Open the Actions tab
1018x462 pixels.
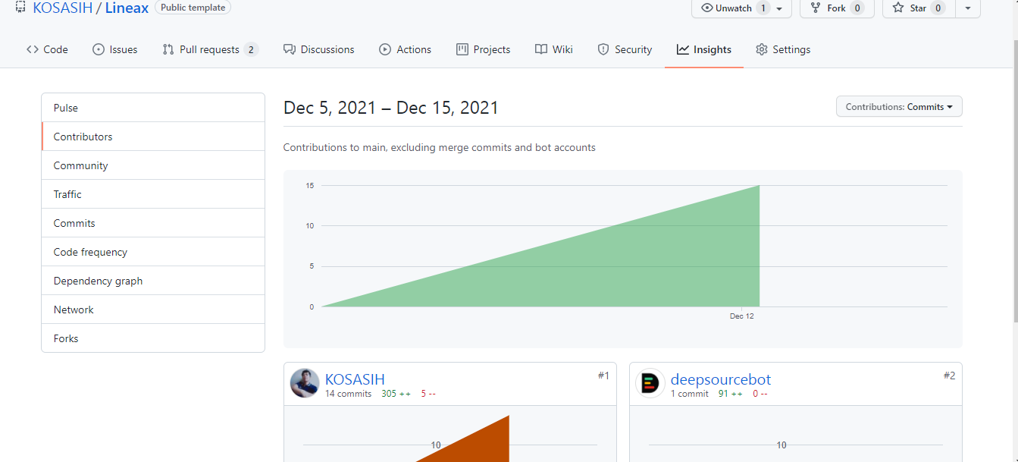pos(406,49)
